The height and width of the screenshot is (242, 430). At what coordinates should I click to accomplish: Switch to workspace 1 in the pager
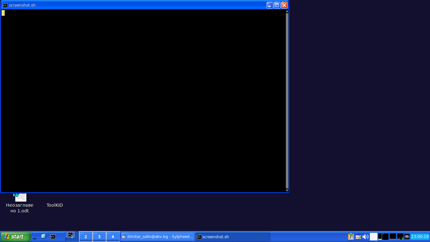pyautogui.click(x=72, y=237)
